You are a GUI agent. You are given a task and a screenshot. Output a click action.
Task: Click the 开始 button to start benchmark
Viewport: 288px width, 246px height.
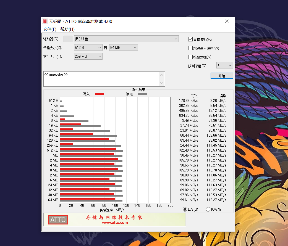[222, 75]
